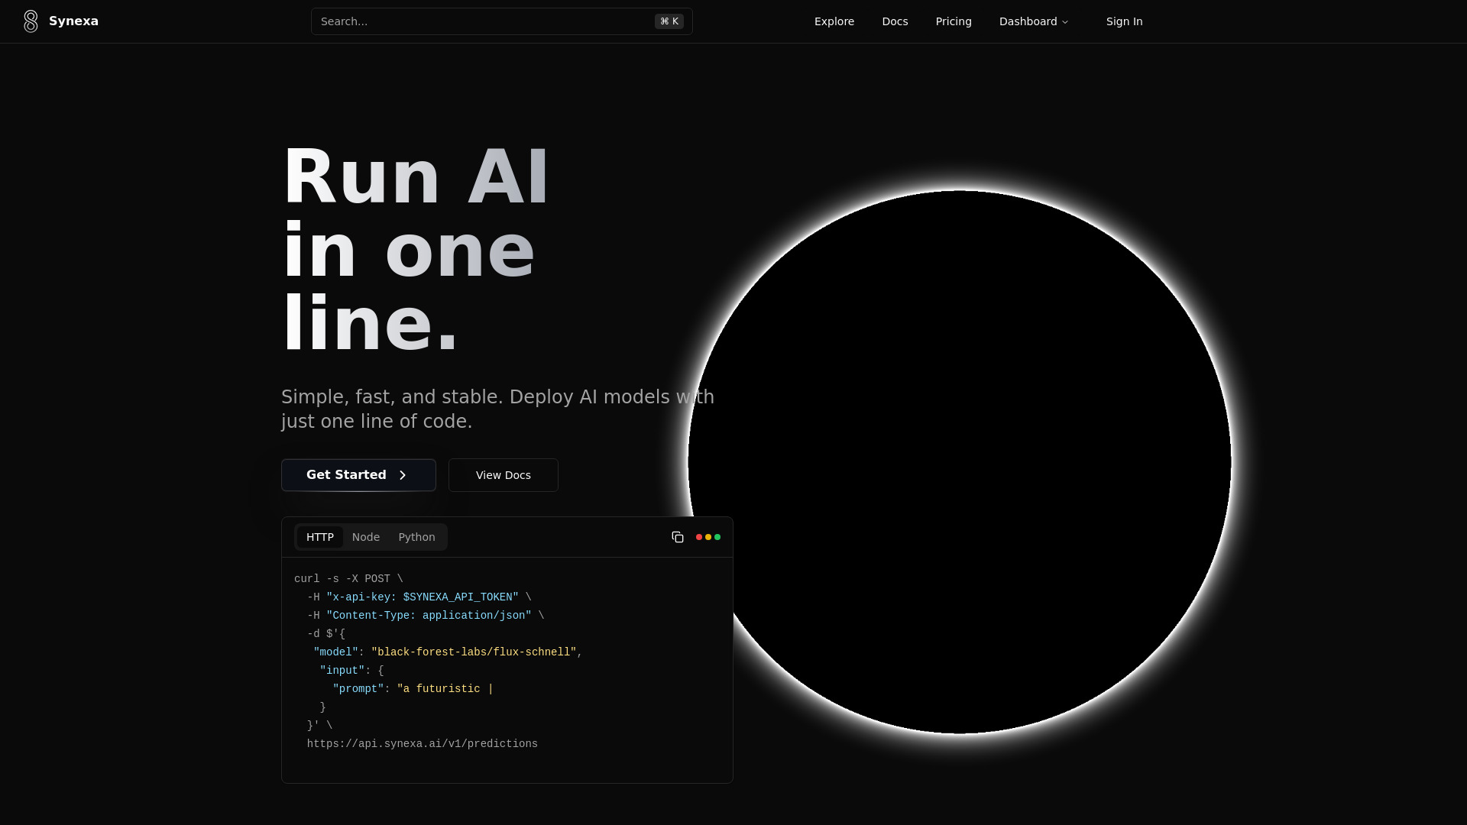
Task: Click Sign In link
Action: (x=1125, y=21)
